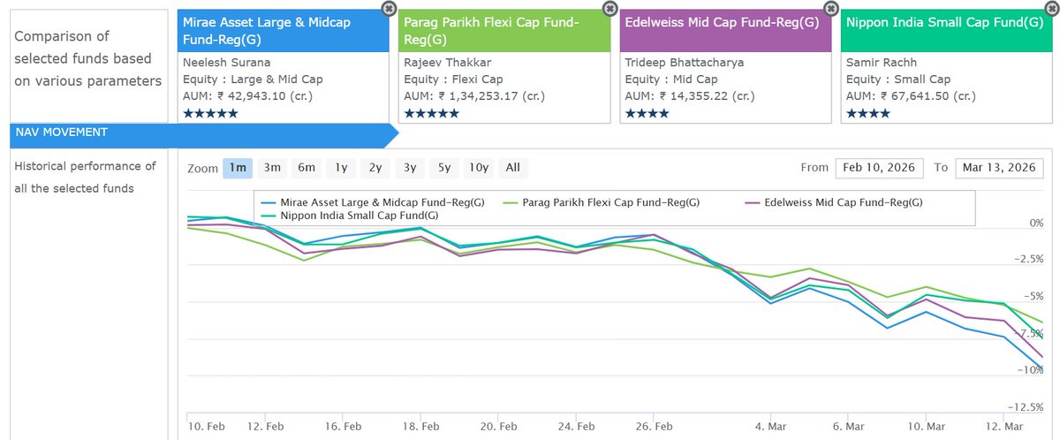Select All zoom range
1060x440 pixels.
pyautogui.click(x=513, y=168)
